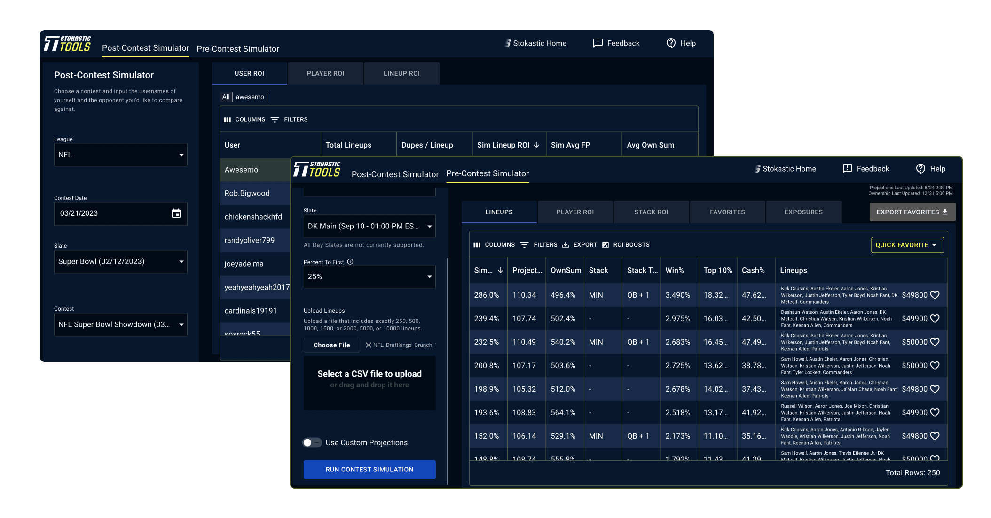Open the DK Main slate dropdown
Viewport: 991px width, 518px height.
tap(370, 226)
